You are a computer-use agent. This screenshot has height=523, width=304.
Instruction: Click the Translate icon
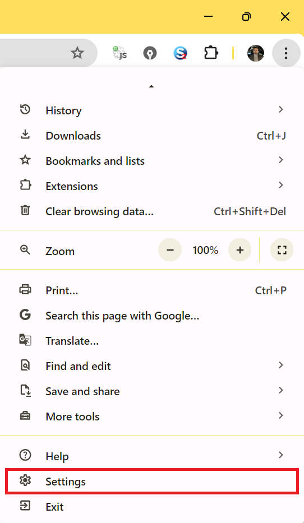(x=25, y=340)
